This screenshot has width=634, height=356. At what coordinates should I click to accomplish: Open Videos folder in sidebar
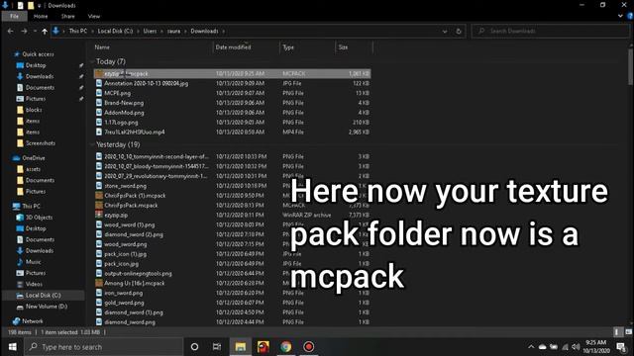[x=34, y=284]
